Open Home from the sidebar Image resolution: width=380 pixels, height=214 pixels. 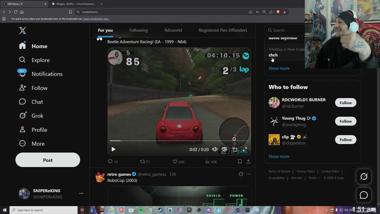click(x=33, y=46)
